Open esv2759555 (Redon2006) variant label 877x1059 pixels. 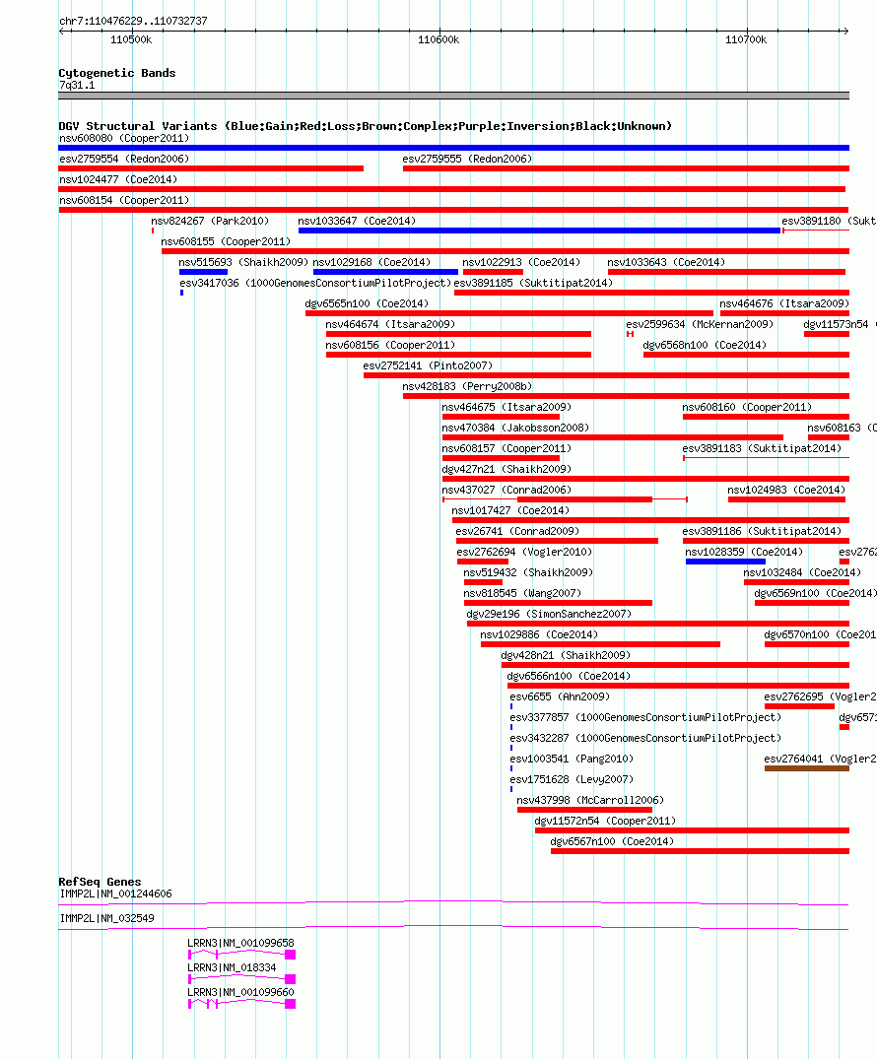(x=467, y=160)
